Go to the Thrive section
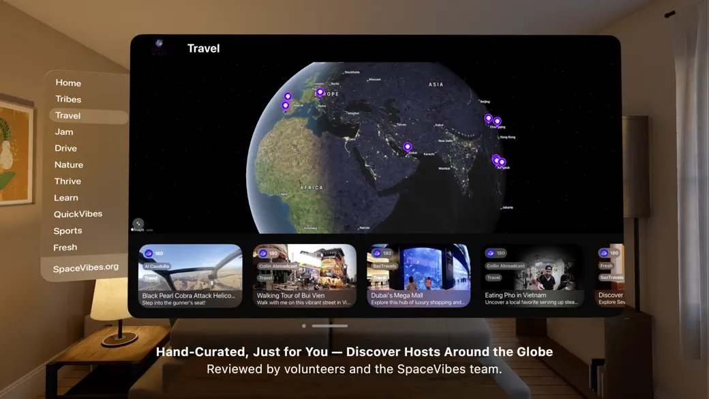The width and height of the screenshot is (709, 399). (67, 181)
